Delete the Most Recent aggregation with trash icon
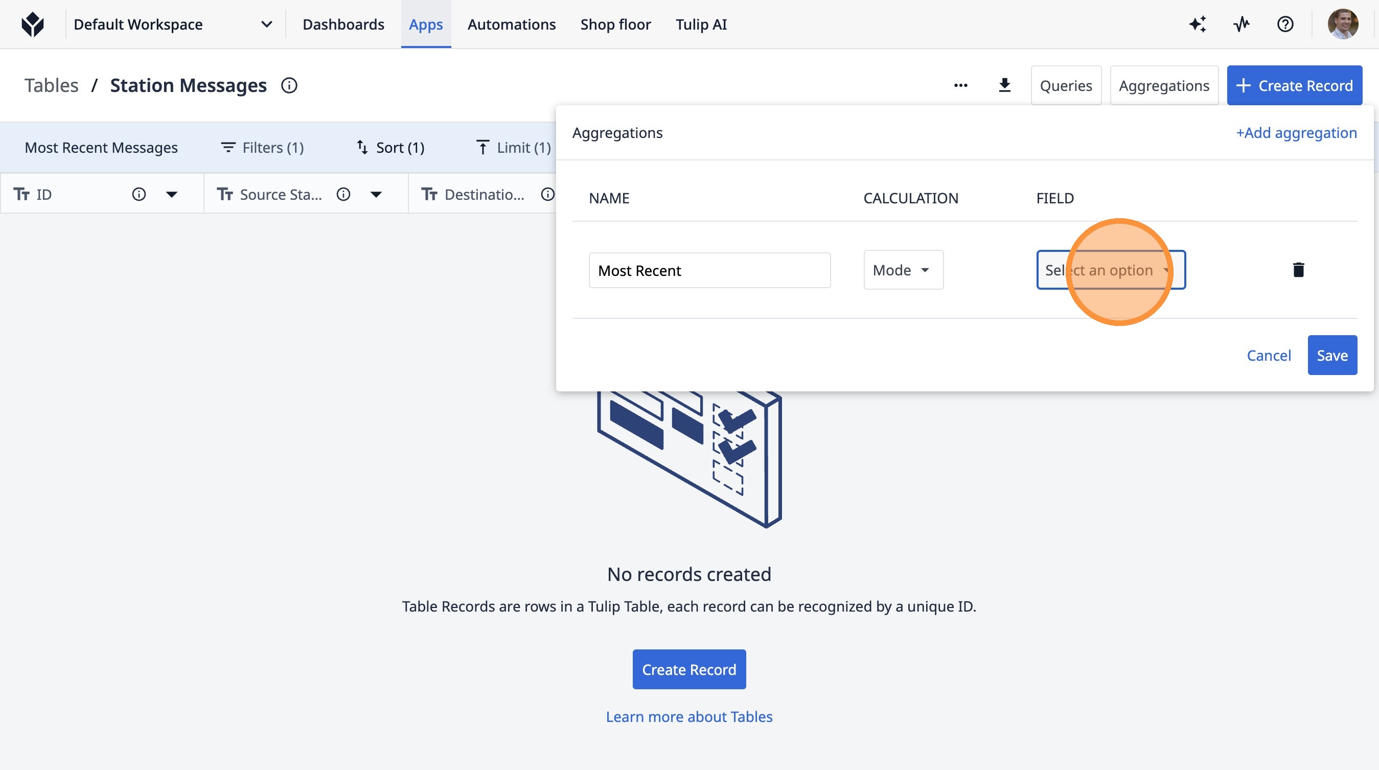The height and width of the screenshot is (770, 1379). point(1298,270)
